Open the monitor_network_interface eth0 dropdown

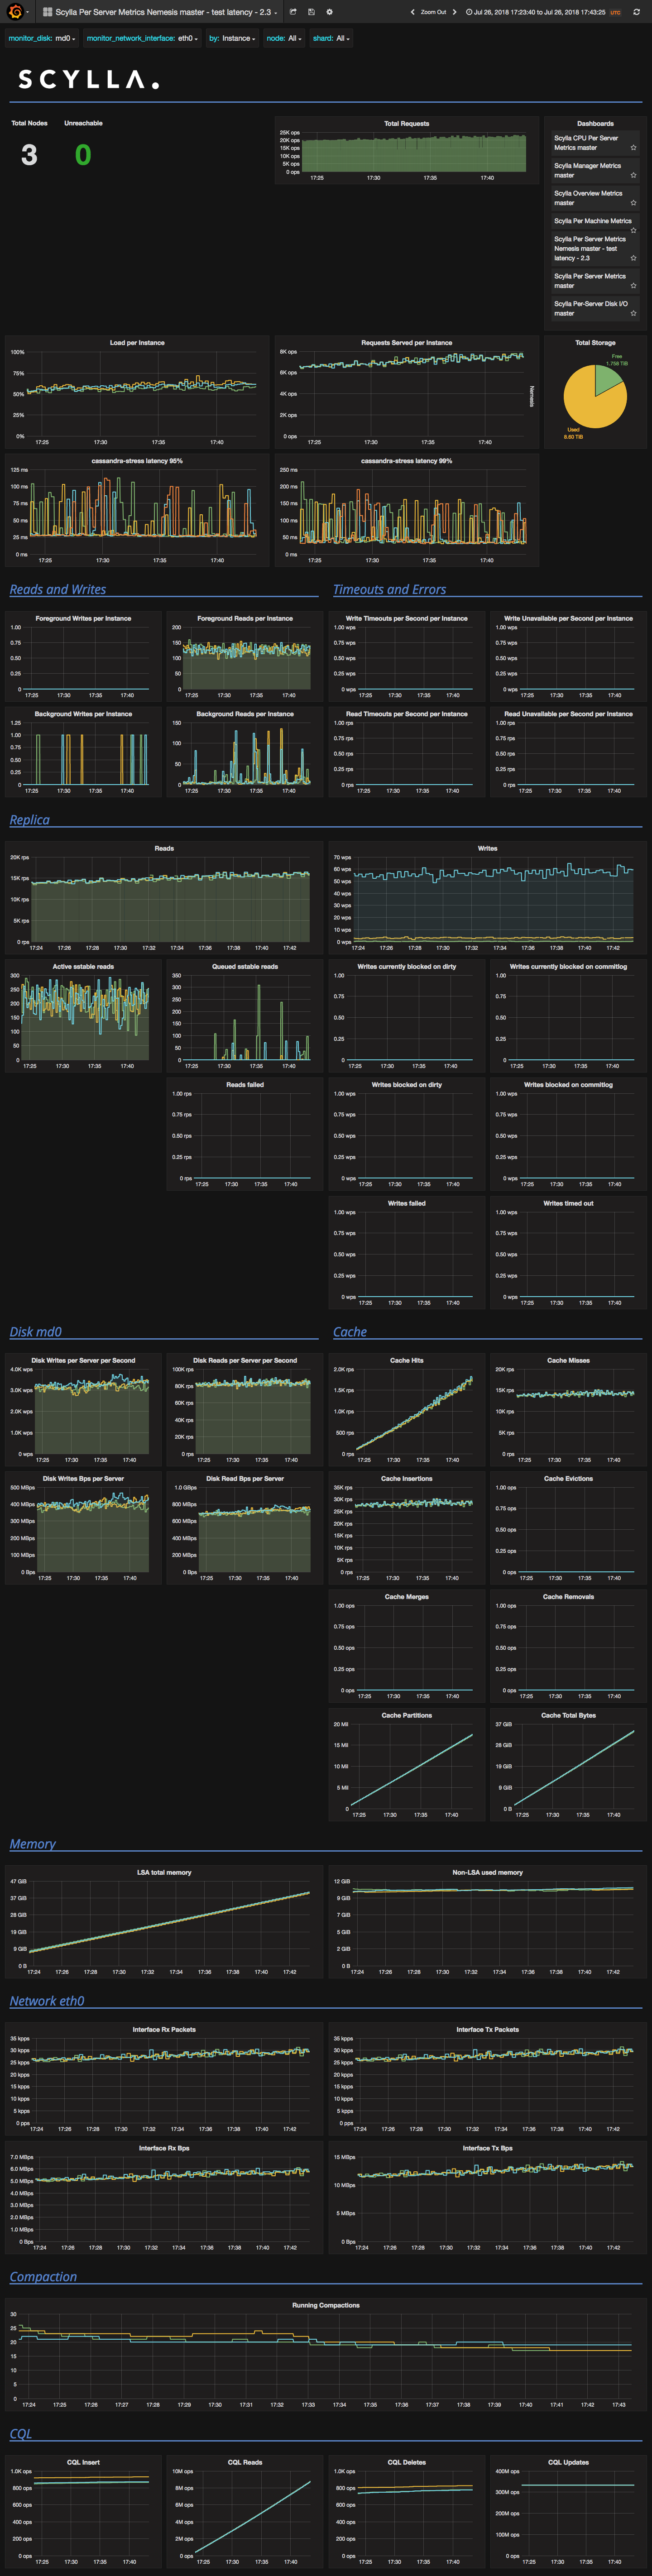click(187, 38)
